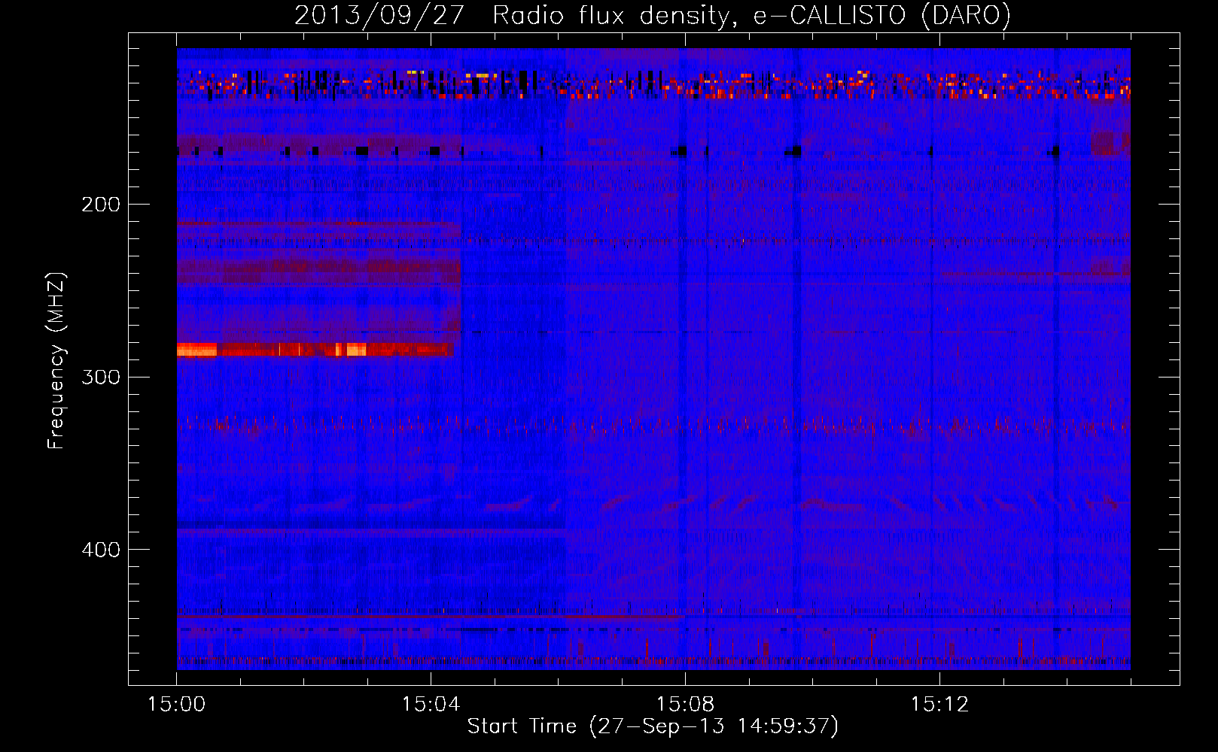Click the 300 frequency tick label
1218x752 pixels.
tap(101, 376)
